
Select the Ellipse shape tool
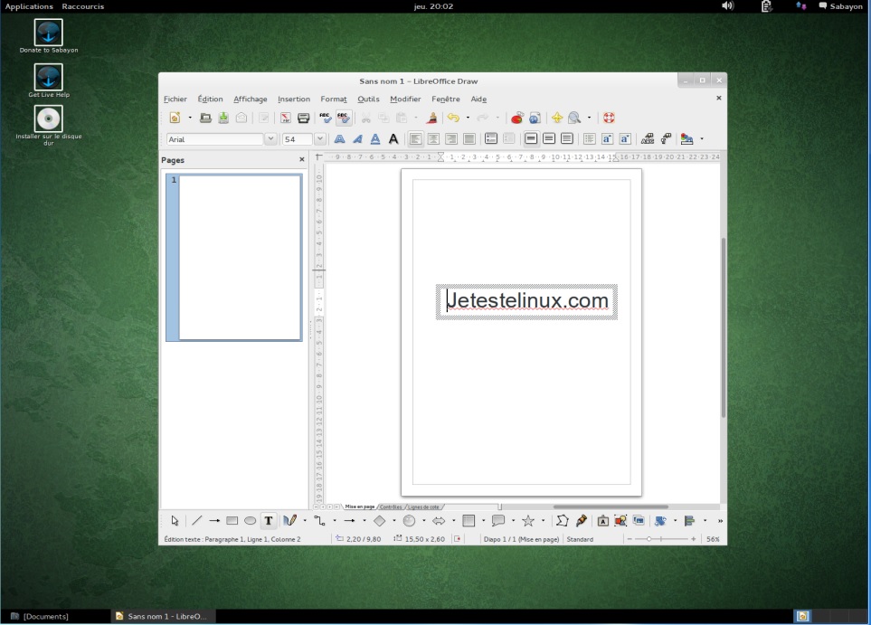[x=250, y=521]
